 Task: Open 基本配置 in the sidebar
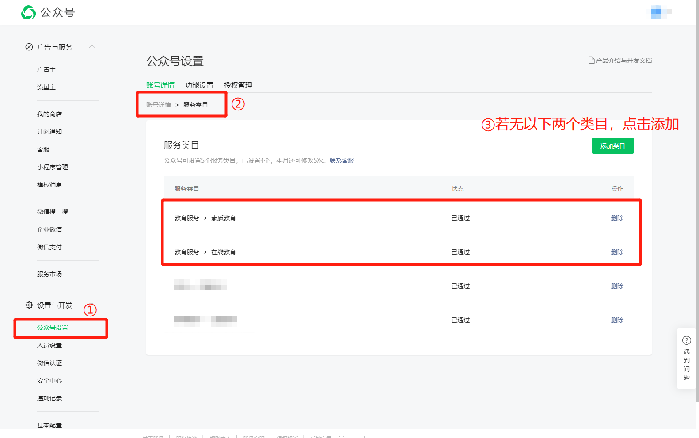point(49,425)
